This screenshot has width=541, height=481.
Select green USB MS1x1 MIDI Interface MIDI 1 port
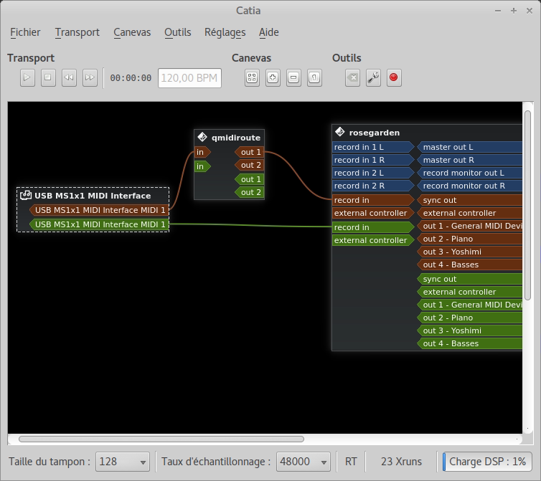click(99, 224)
